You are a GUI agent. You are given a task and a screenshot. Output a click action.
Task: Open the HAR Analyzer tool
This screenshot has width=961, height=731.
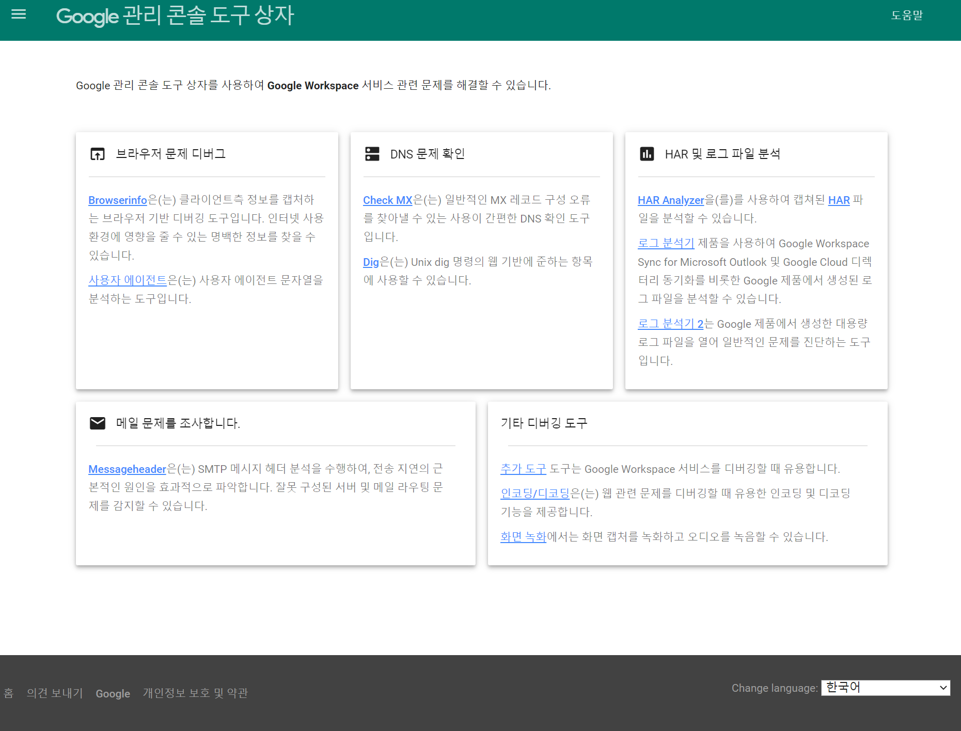pos(670,200)
